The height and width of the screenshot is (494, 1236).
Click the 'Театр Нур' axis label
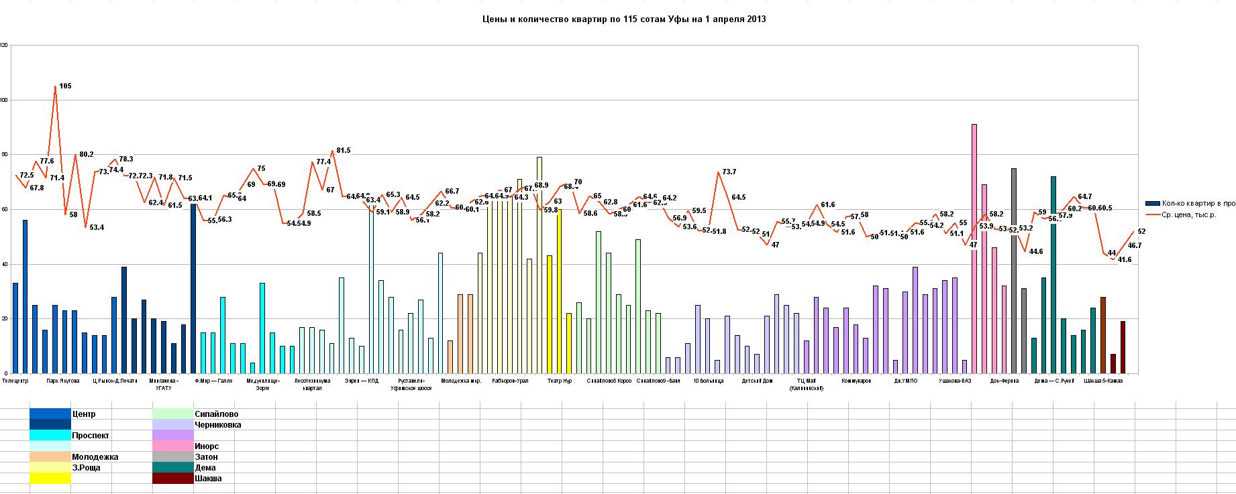point(560,381)
